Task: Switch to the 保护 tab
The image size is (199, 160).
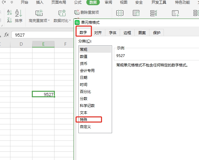Action: point(157,33)
